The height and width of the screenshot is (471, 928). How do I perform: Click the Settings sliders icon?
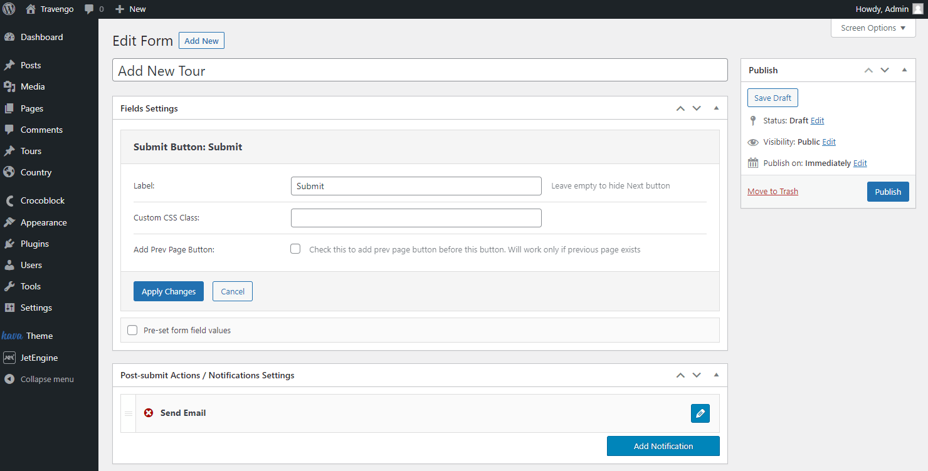(x=9, y=308)
